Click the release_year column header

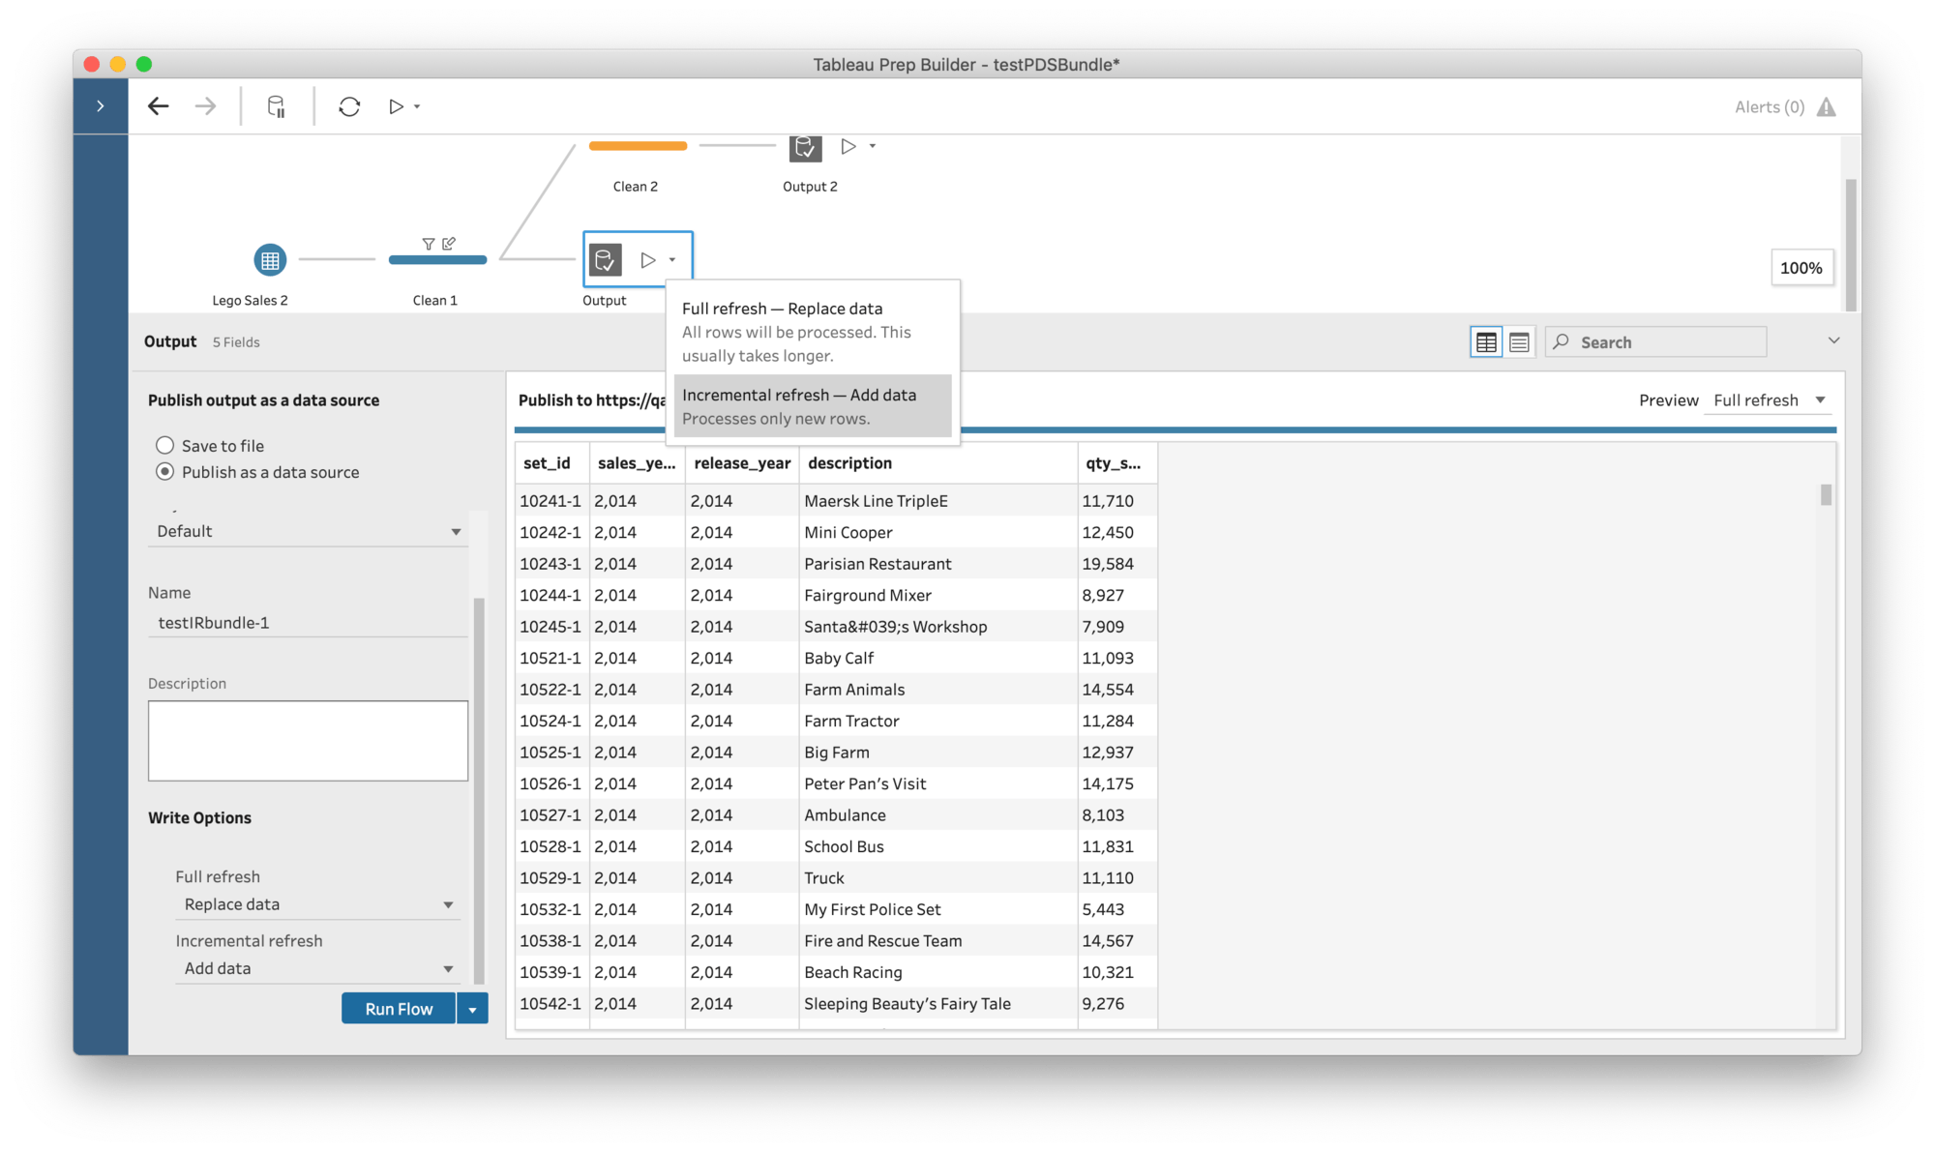pyautogui.click(x=742, y=462)
